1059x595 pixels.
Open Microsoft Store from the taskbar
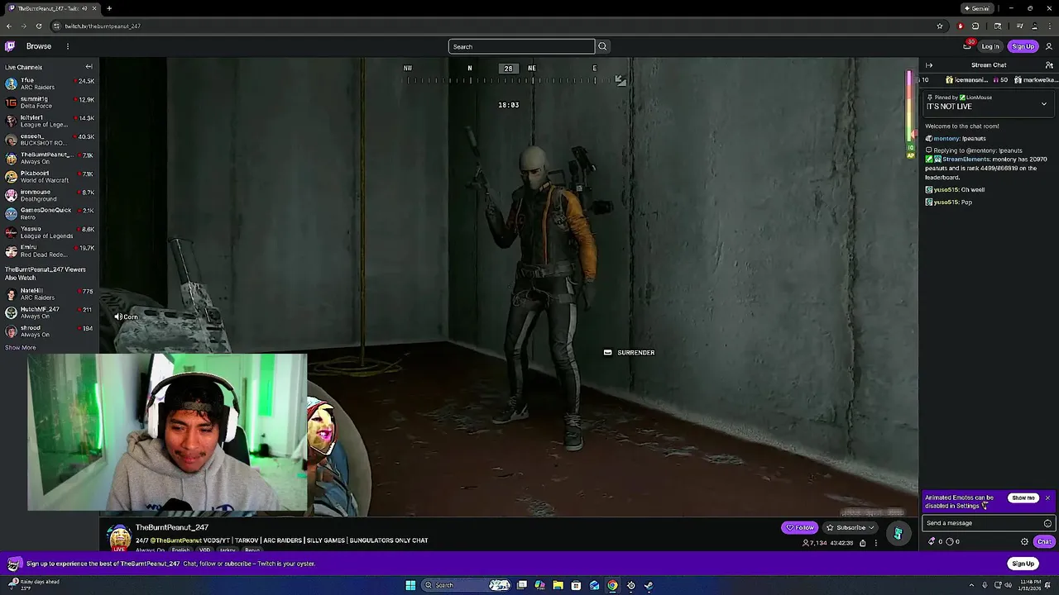[576, 585]
